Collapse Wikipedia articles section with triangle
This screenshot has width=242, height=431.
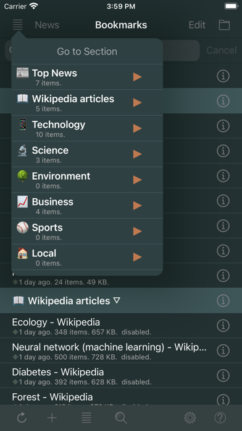[x=117, y=300]
